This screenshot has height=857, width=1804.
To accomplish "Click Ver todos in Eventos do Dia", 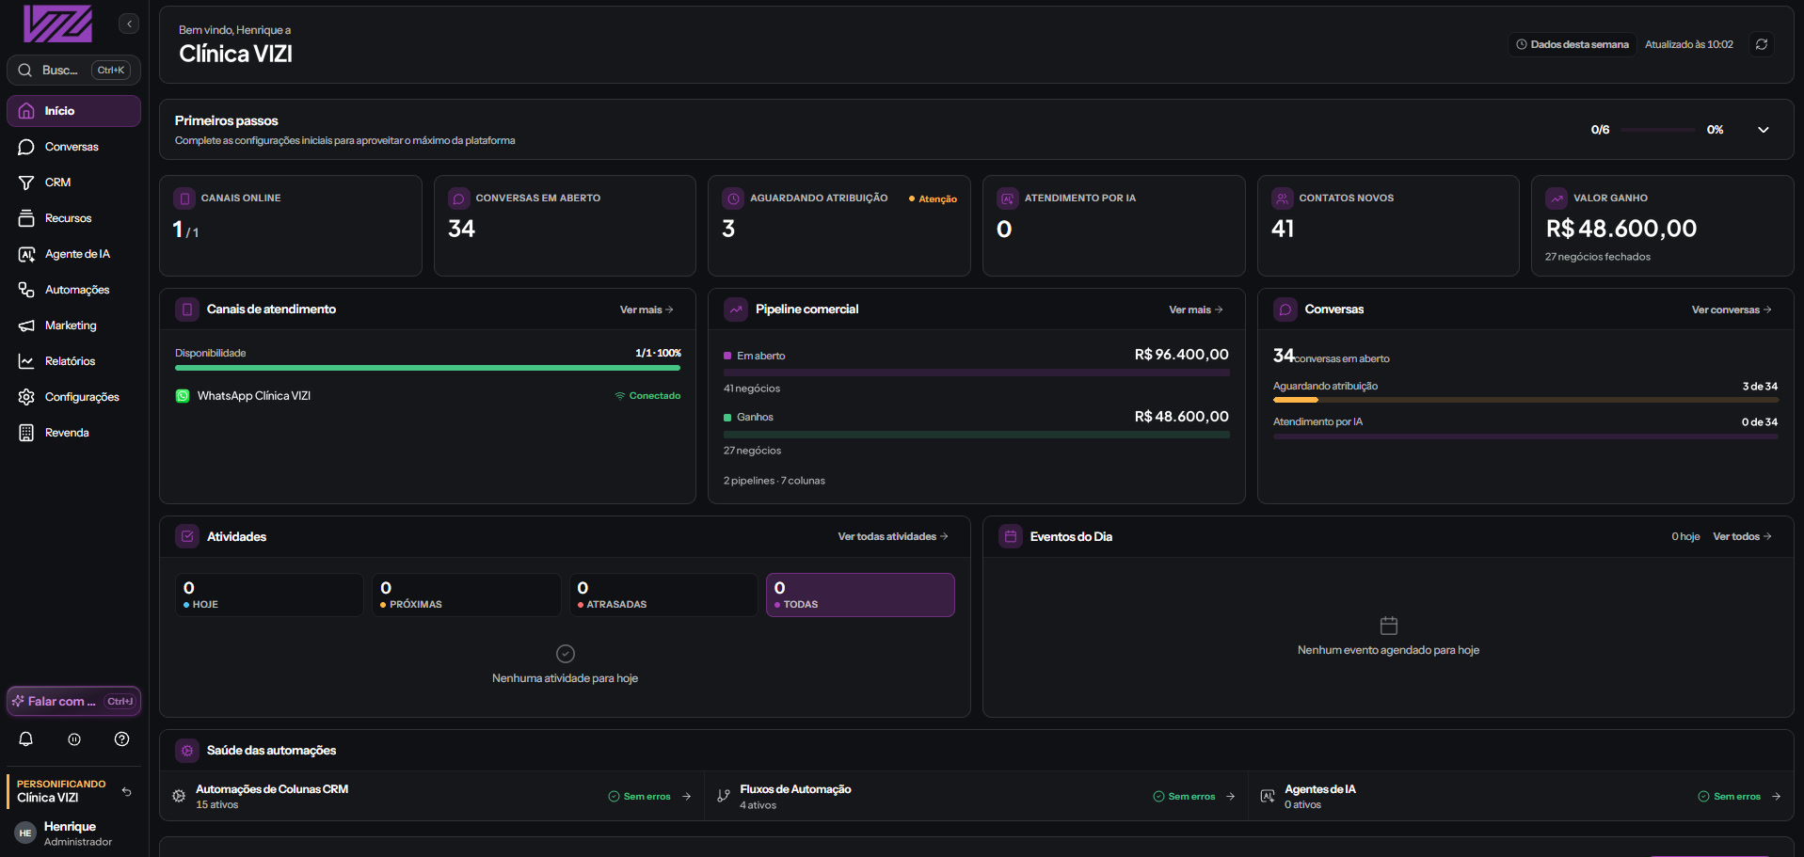I will pos(1742,536).
